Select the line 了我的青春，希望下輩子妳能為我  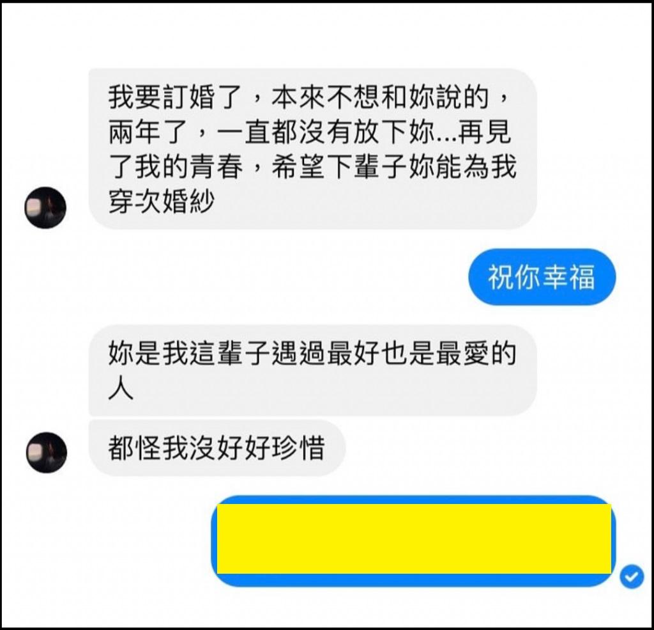tap(312, 167)
